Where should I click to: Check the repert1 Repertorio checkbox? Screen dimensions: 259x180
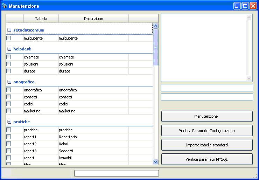[x=9, y=137]
